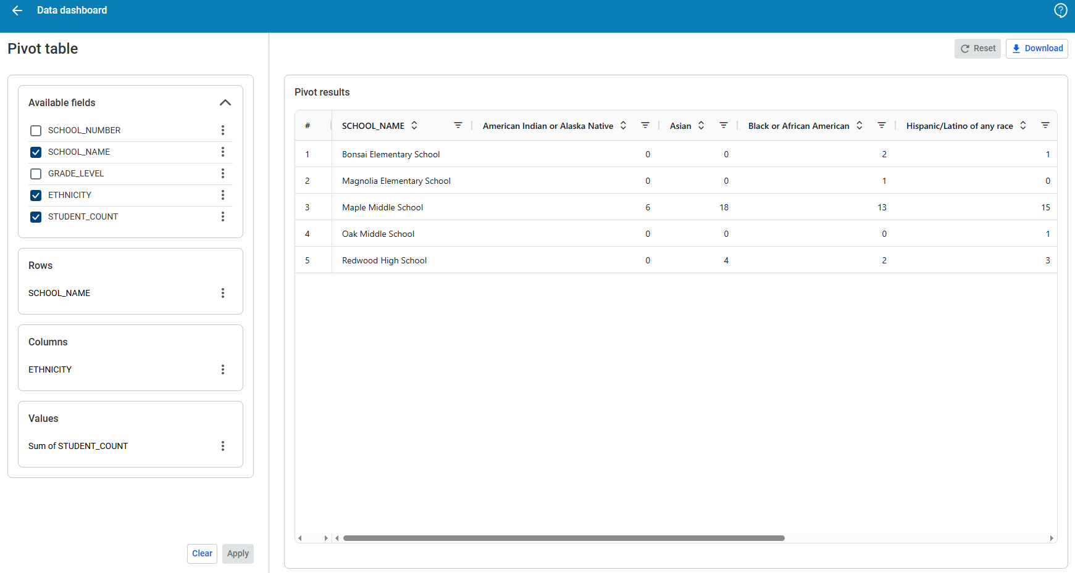Filter the Hispanic/Latino of any race column

point(1045,125)
